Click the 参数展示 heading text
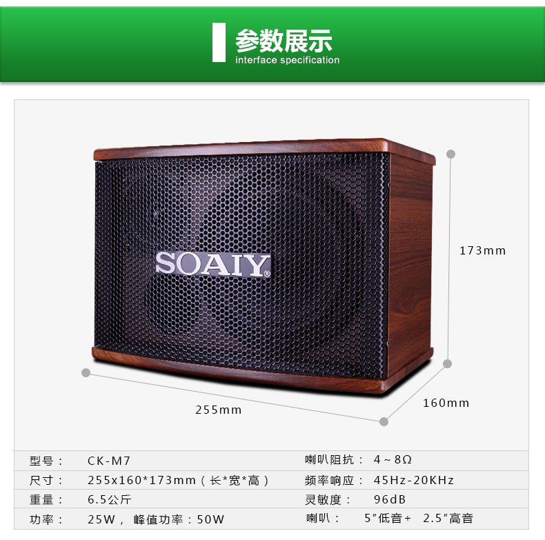Screen dimensions: 545x540 [x=284, y=41]
